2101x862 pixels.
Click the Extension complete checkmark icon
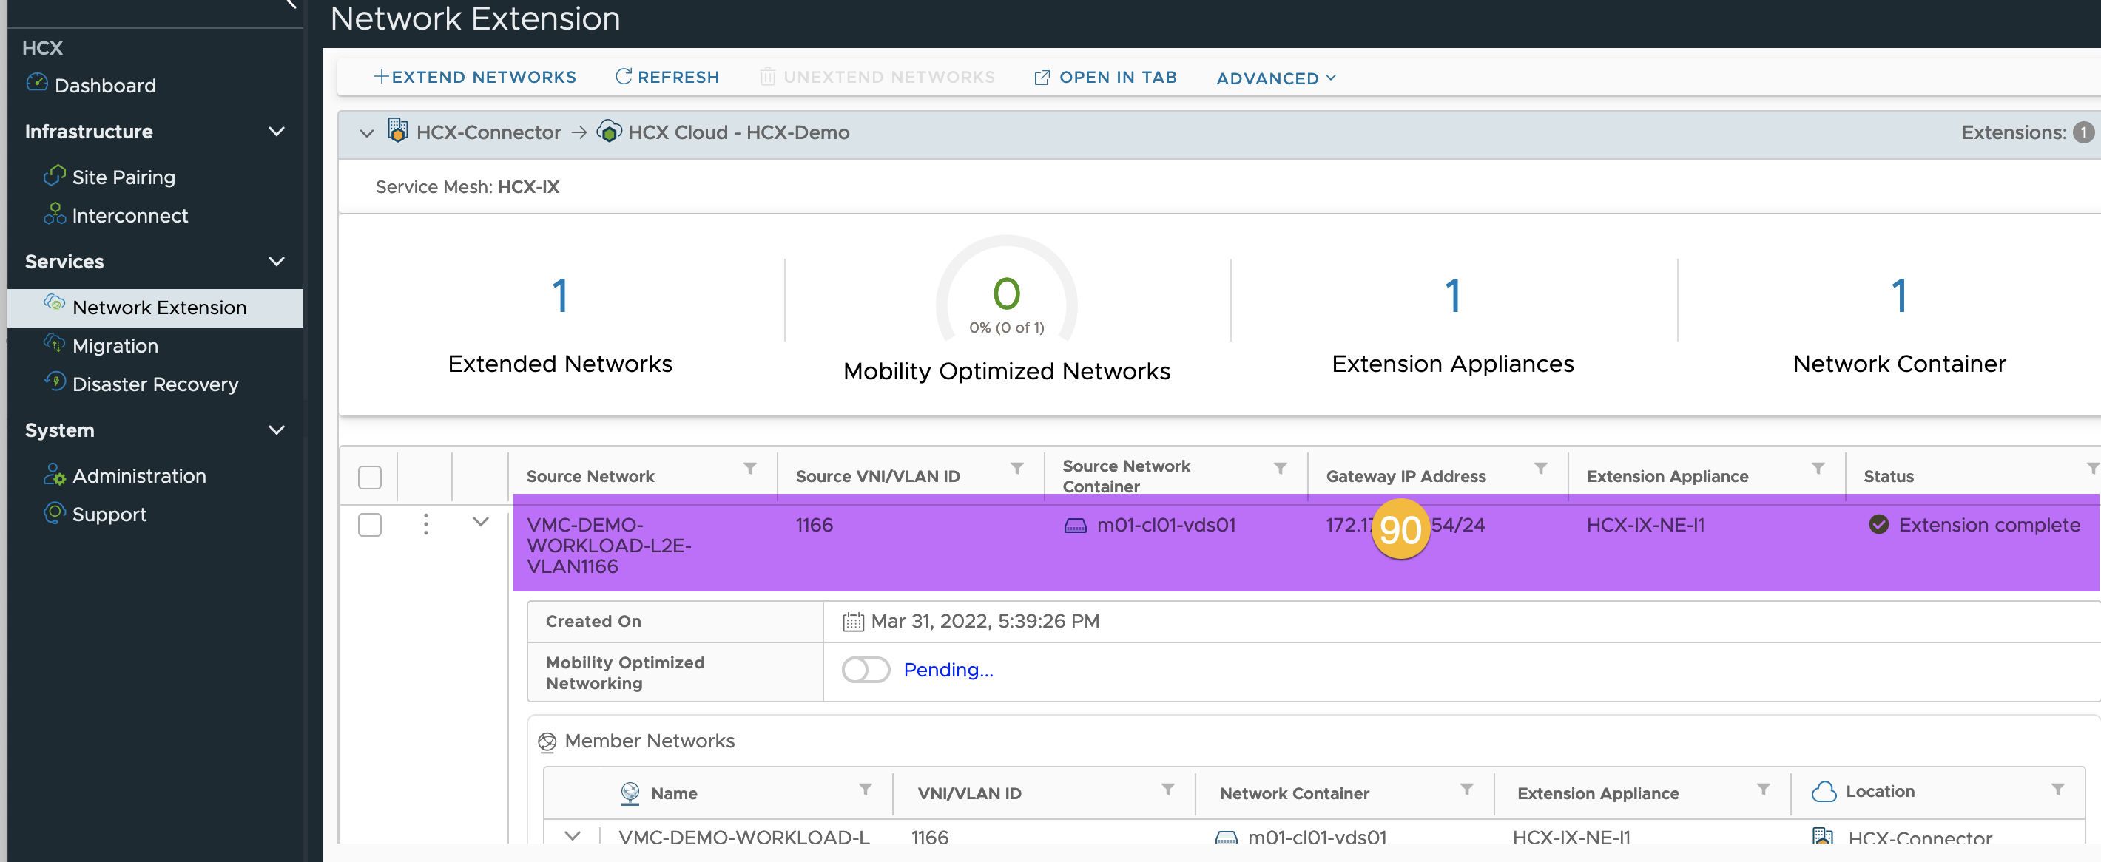1878,525
